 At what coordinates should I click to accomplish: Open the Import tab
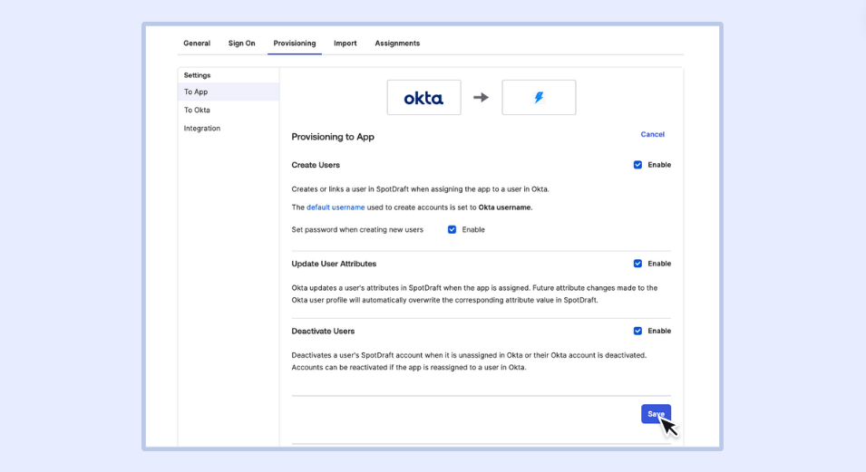point(345,43)
